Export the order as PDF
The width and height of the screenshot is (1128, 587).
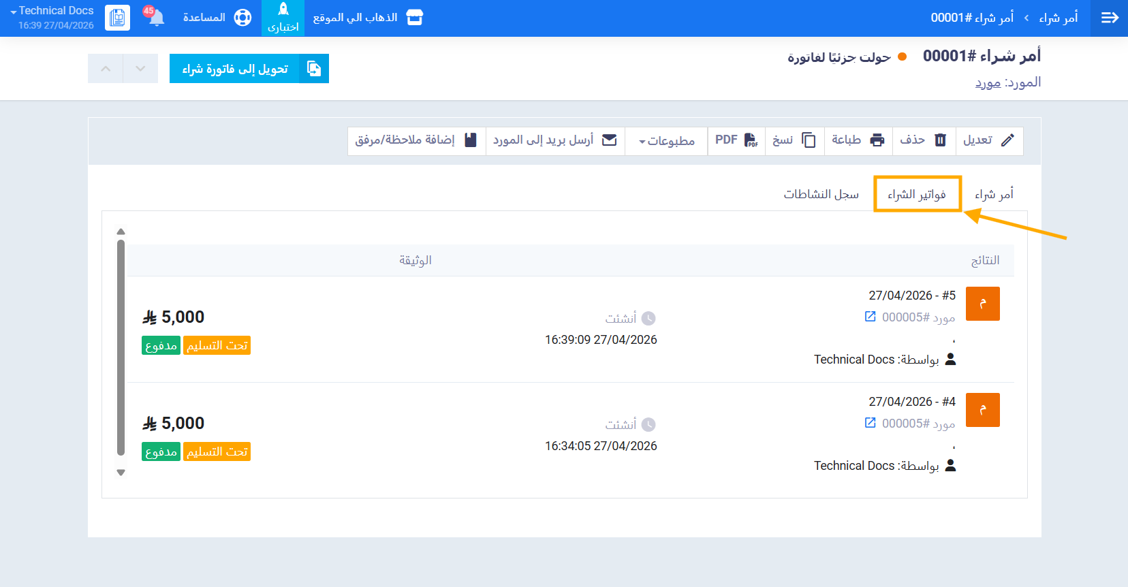tap(736, 140)
